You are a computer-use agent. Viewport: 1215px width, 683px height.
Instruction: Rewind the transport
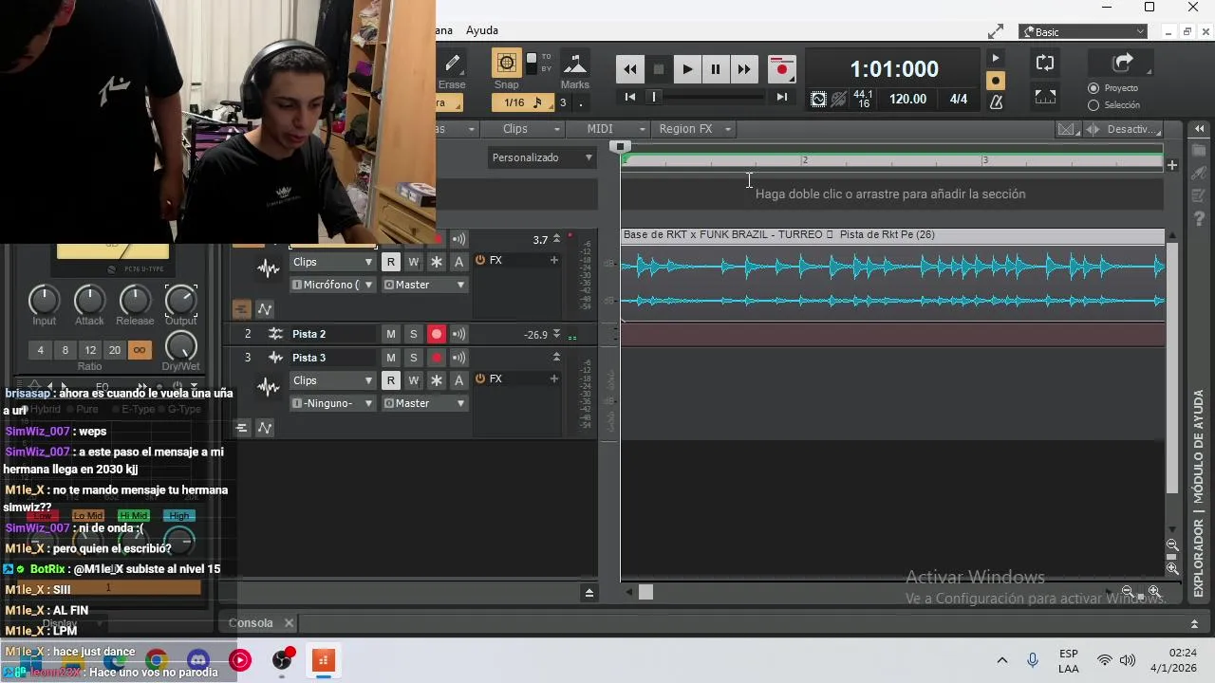point(630,69)
